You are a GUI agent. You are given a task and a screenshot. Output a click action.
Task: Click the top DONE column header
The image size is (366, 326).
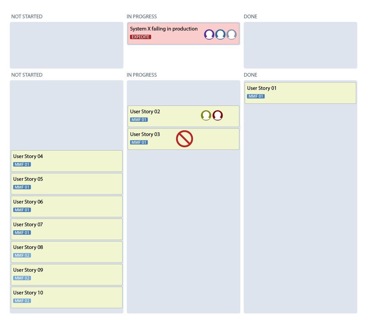tap(251, 17)
